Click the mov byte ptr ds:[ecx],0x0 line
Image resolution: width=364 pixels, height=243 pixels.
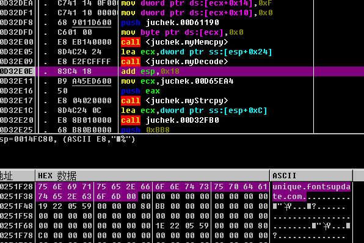(182, 32)
